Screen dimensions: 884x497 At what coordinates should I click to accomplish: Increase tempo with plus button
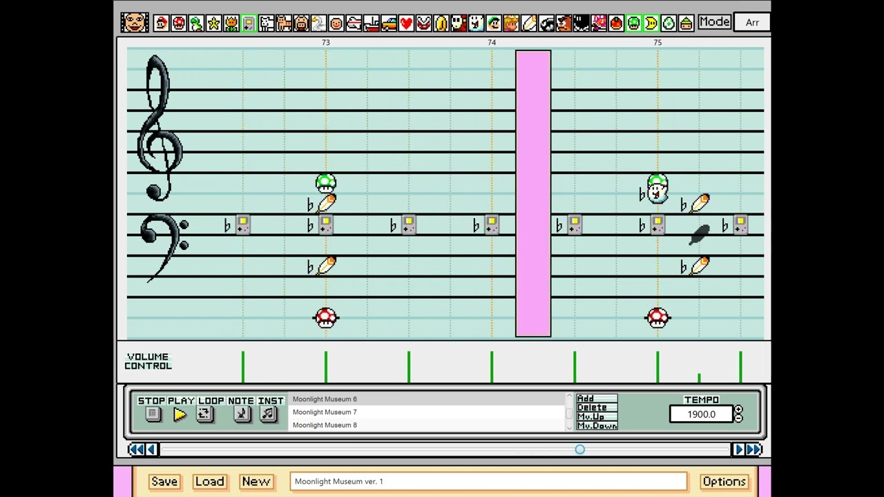[x=739, y=410]
